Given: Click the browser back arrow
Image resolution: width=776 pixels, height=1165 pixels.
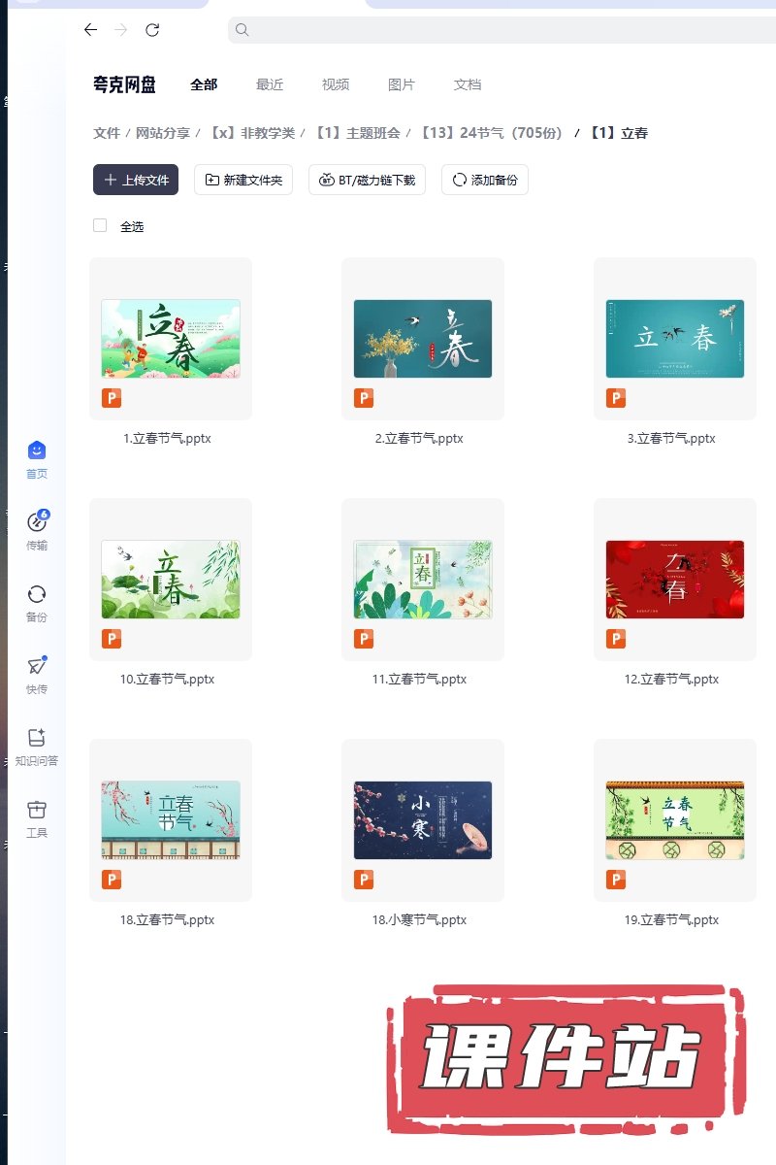Looking at the screenshot, I should pos(90,30).
